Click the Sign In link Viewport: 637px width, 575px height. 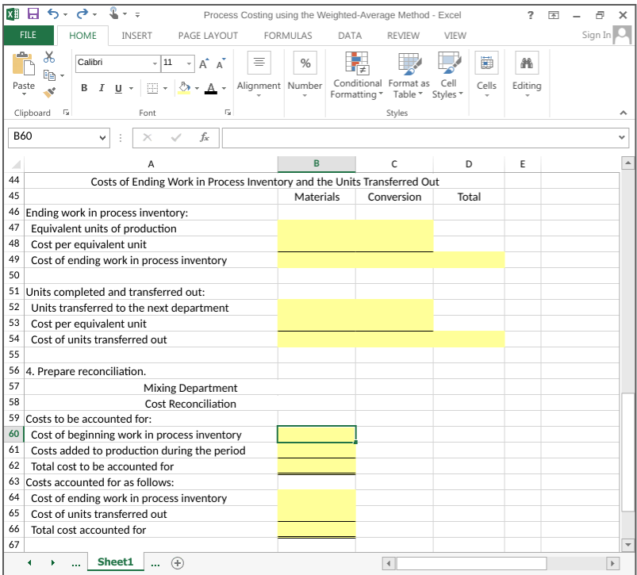595,35
